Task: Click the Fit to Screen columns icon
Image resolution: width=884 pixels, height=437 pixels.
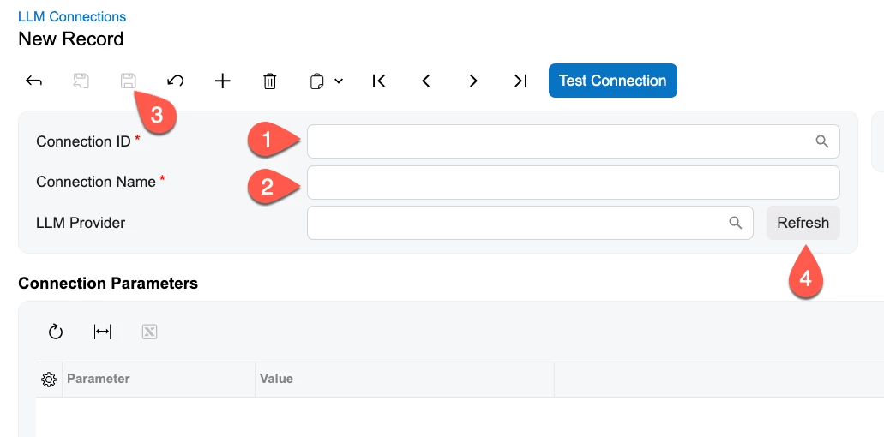Action: (102, 332)
